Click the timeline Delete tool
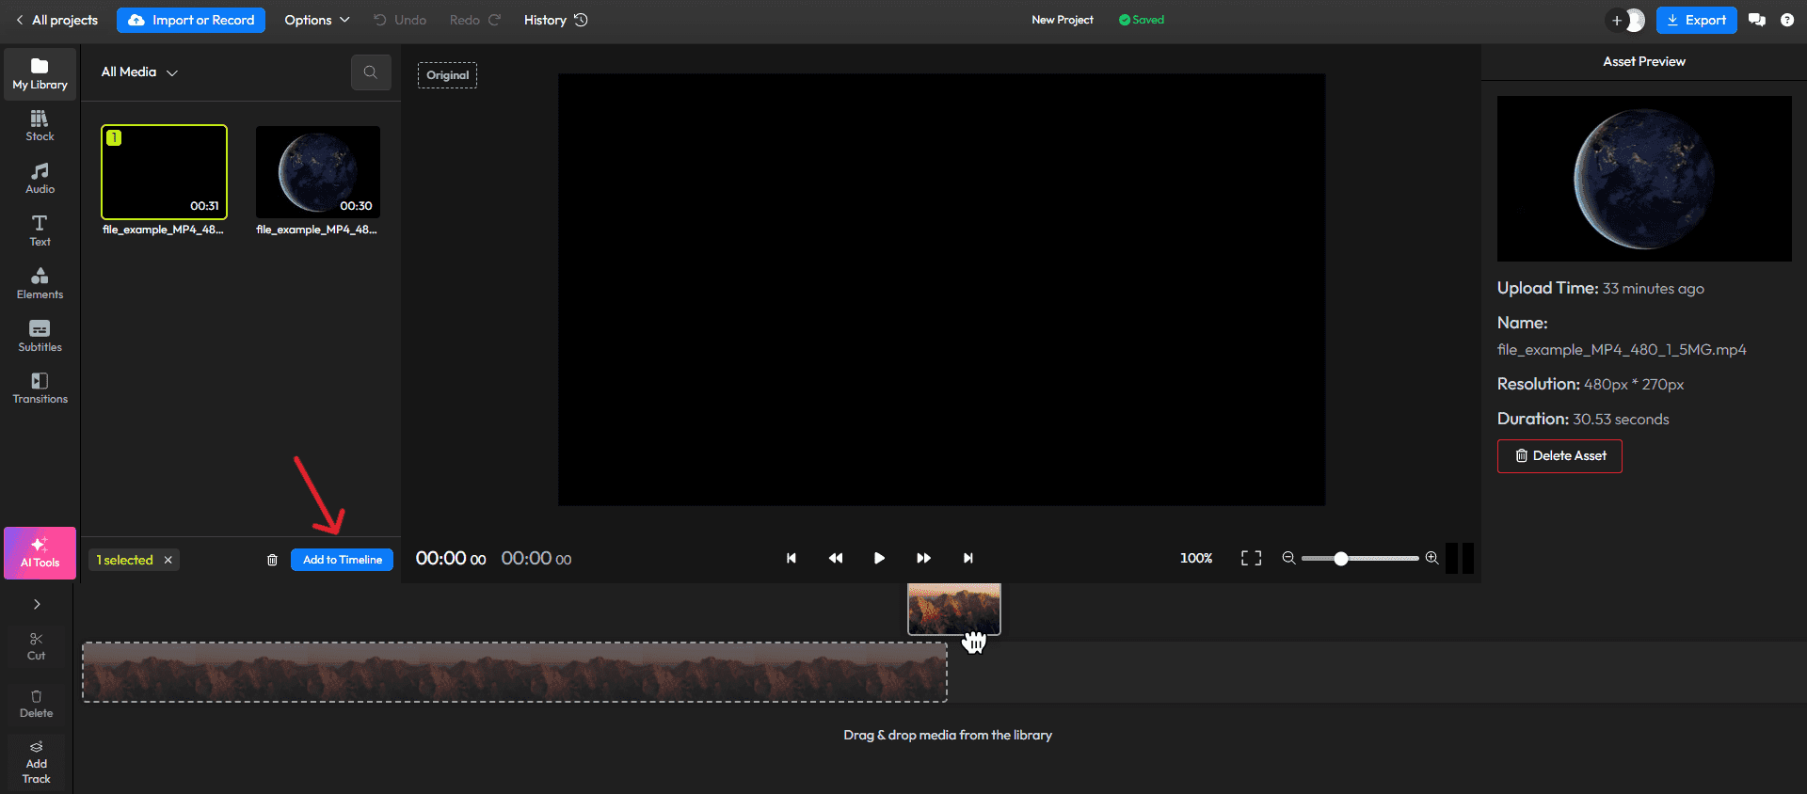 [36, 704]
